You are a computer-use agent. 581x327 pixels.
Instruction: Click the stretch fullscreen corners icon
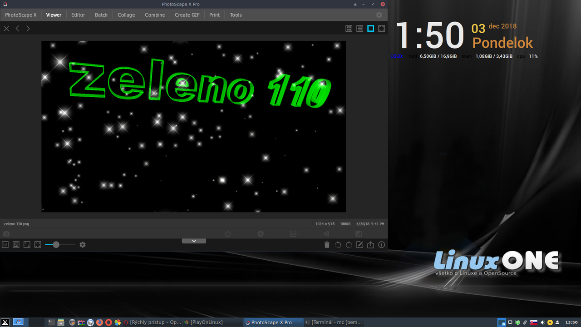38,244
